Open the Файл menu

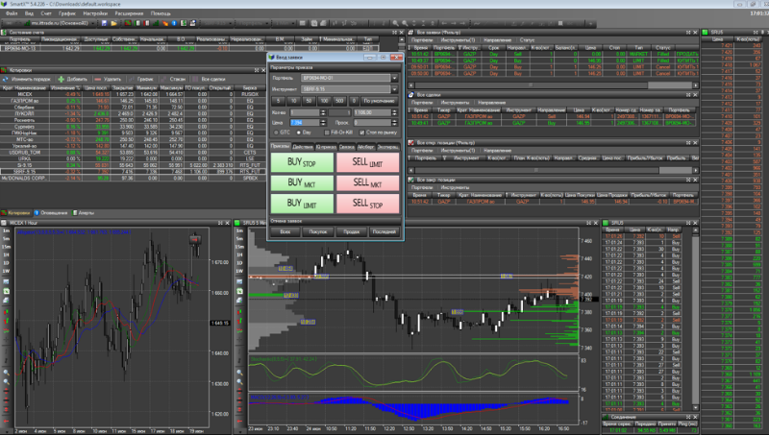[11, 13]
